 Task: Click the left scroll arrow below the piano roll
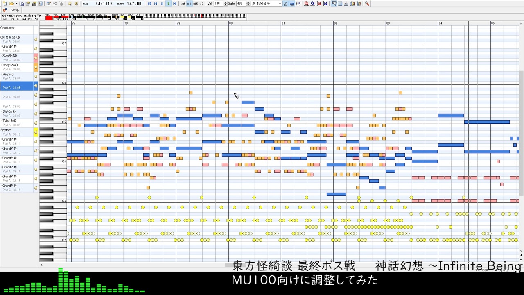pyautogui.click(x=41, y=265)
